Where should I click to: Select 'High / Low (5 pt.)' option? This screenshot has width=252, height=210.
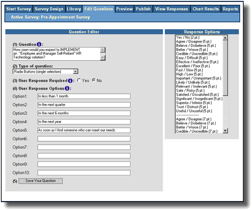189,74
